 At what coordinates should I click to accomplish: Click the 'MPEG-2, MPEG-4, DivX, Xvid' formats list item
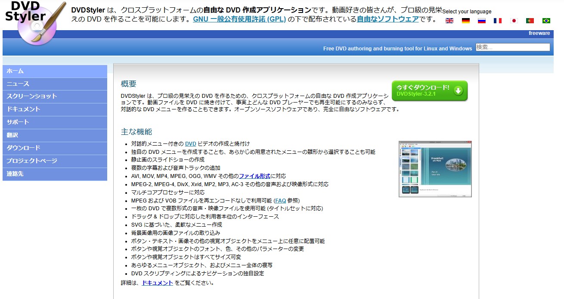pos(230,184)
